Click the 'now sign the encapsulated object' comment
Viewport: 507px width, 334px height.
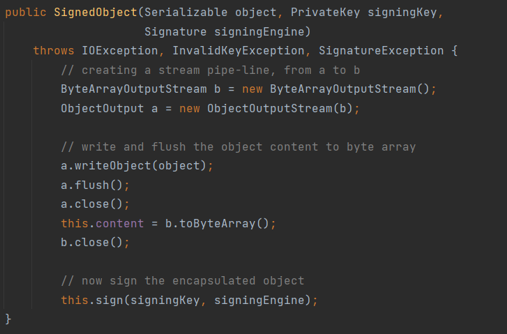pyautogui.click(x=183, y=280)
